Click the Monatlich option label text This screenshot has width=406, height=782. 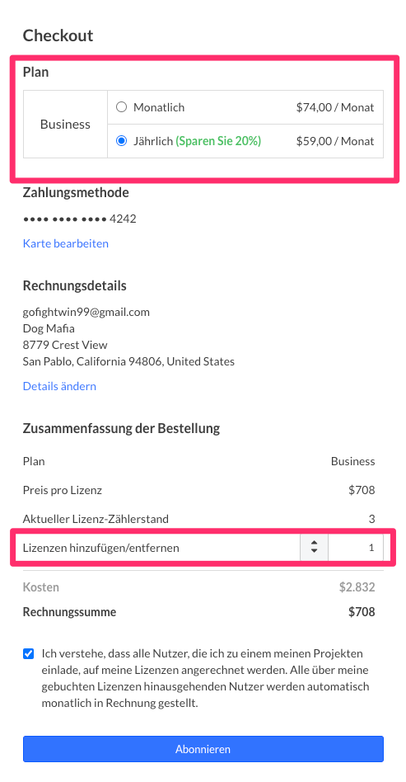(159, 107)
